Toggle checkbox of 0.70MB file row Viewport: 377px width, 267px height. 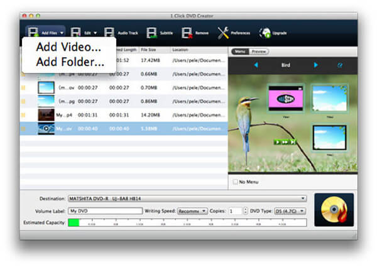[x=23, y=88]
